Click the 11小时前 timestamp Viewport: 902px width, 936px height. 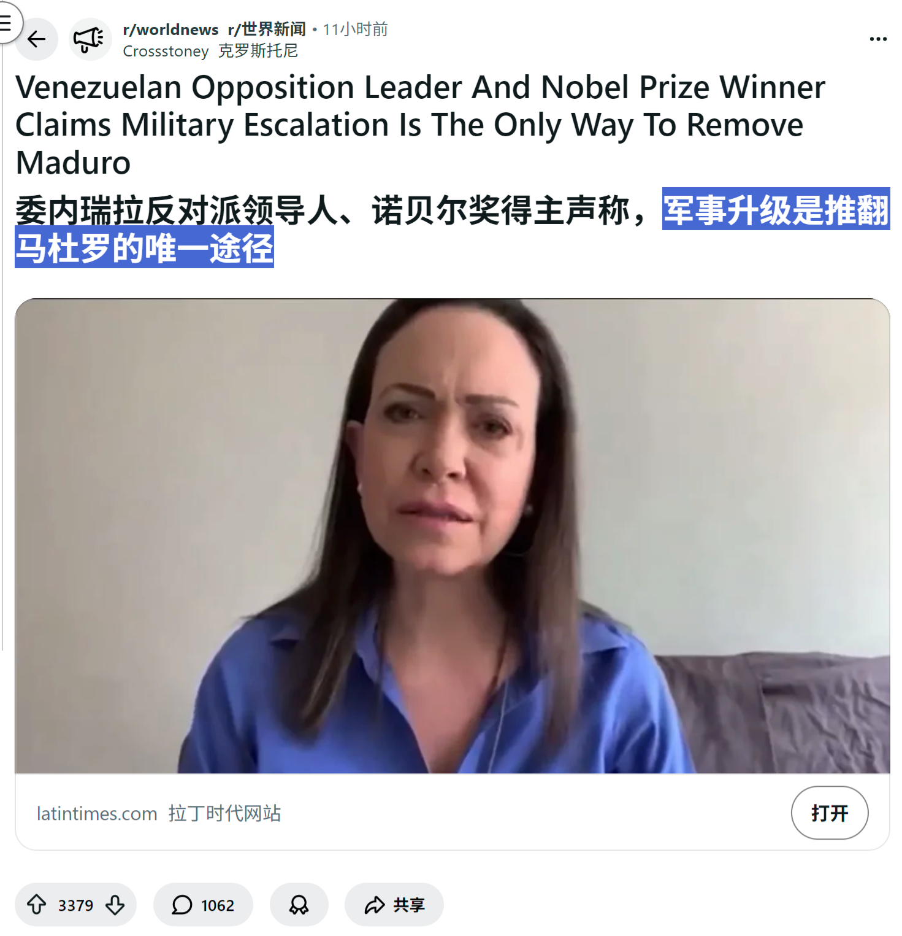355,29
